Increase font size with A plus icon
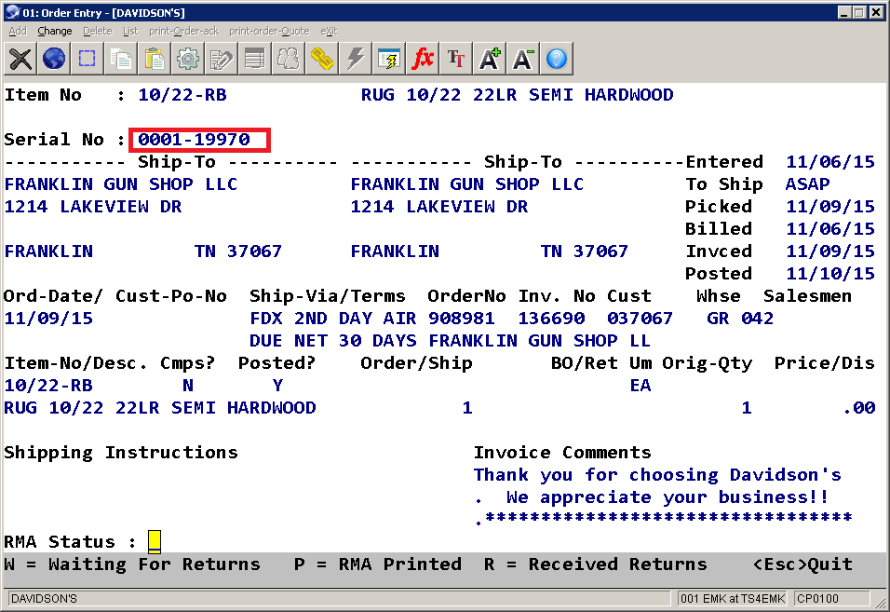Screen dimensions: 890x612 pyautogui.click(x=490, y=59)
